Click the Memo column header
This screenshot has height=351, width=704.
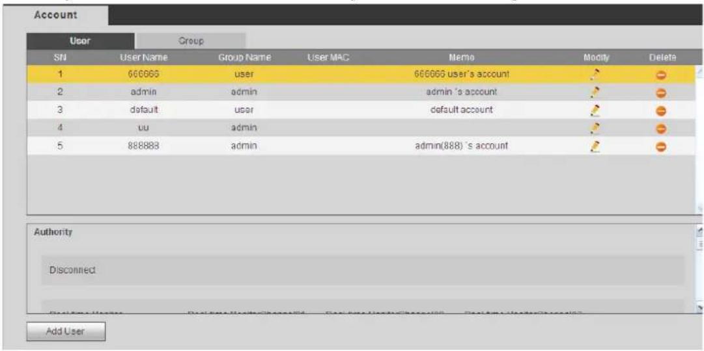462,57
